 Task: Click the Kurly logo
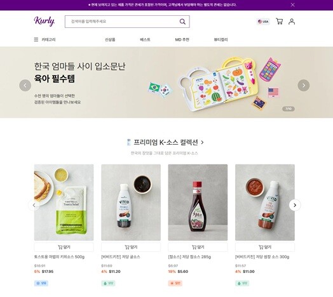(x=44, y=22)
